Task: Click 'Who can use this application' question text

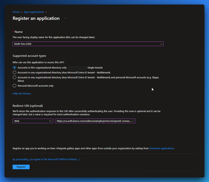Action: pos(38,62)
